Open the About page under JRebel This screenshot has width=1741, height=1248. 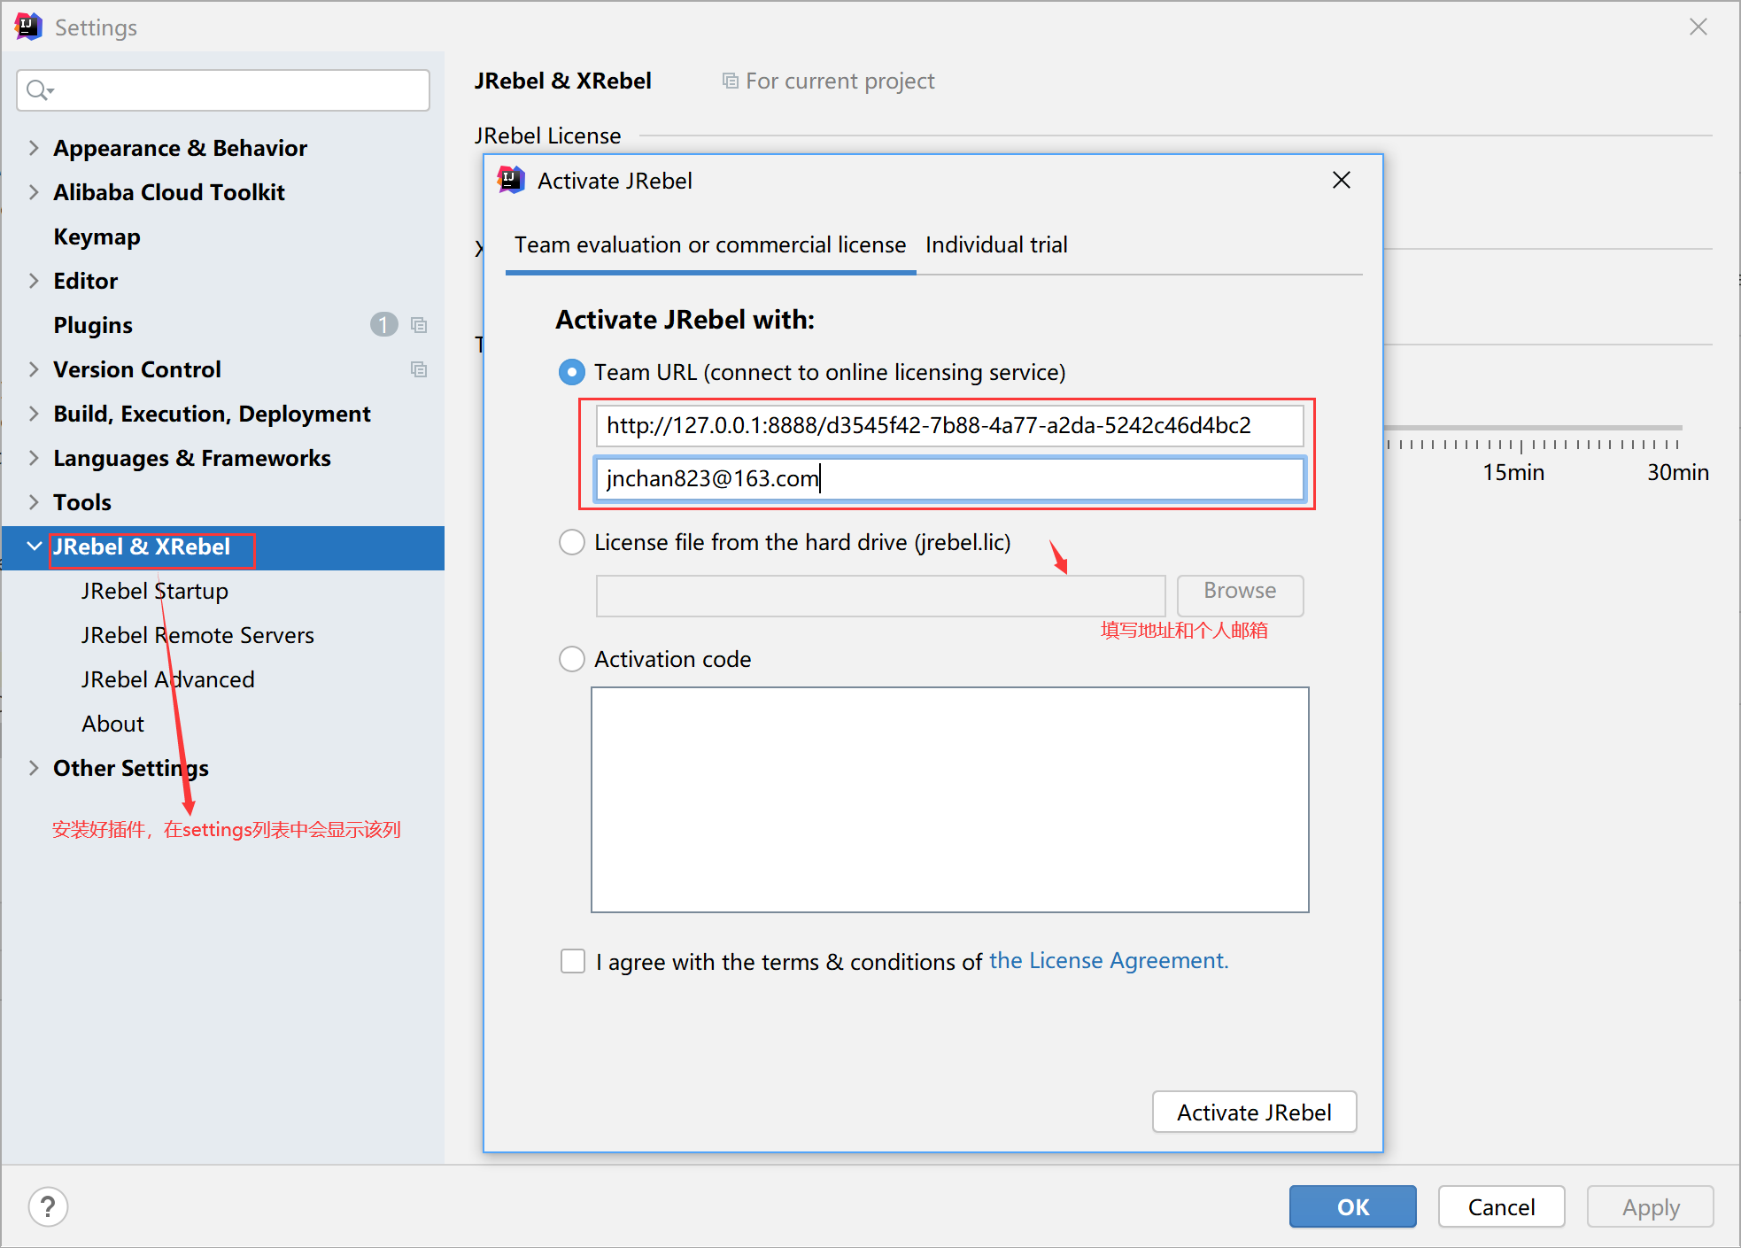tap(112, 724)
